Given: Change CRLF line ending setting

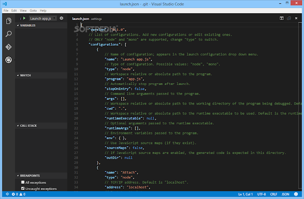Looking at the screenshot, I should pos(274,194).
